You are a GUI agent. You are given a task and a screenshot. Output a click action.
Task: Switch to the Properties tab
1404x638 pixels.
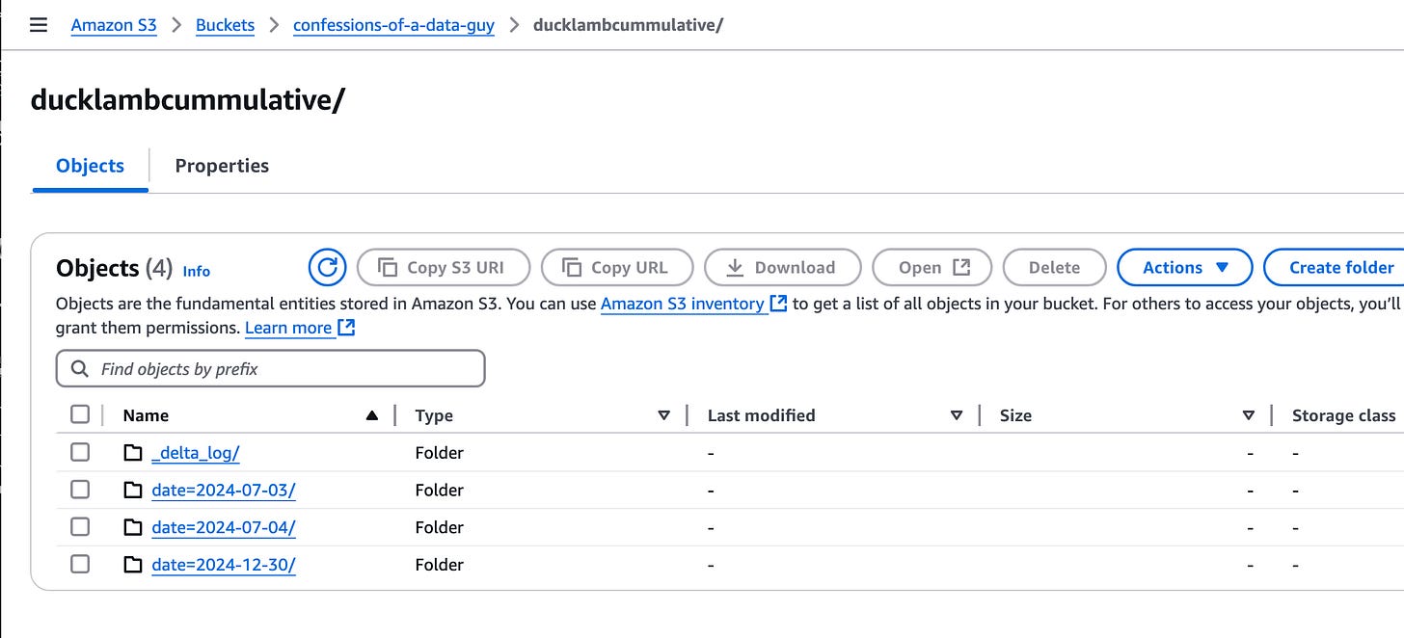221,166
